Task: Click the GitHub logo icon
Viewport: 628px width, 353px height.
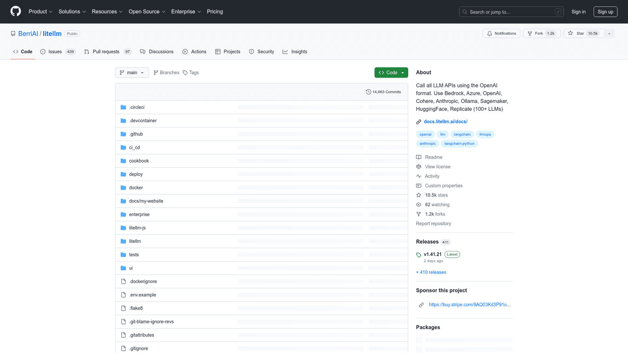Action: (15, 11)
